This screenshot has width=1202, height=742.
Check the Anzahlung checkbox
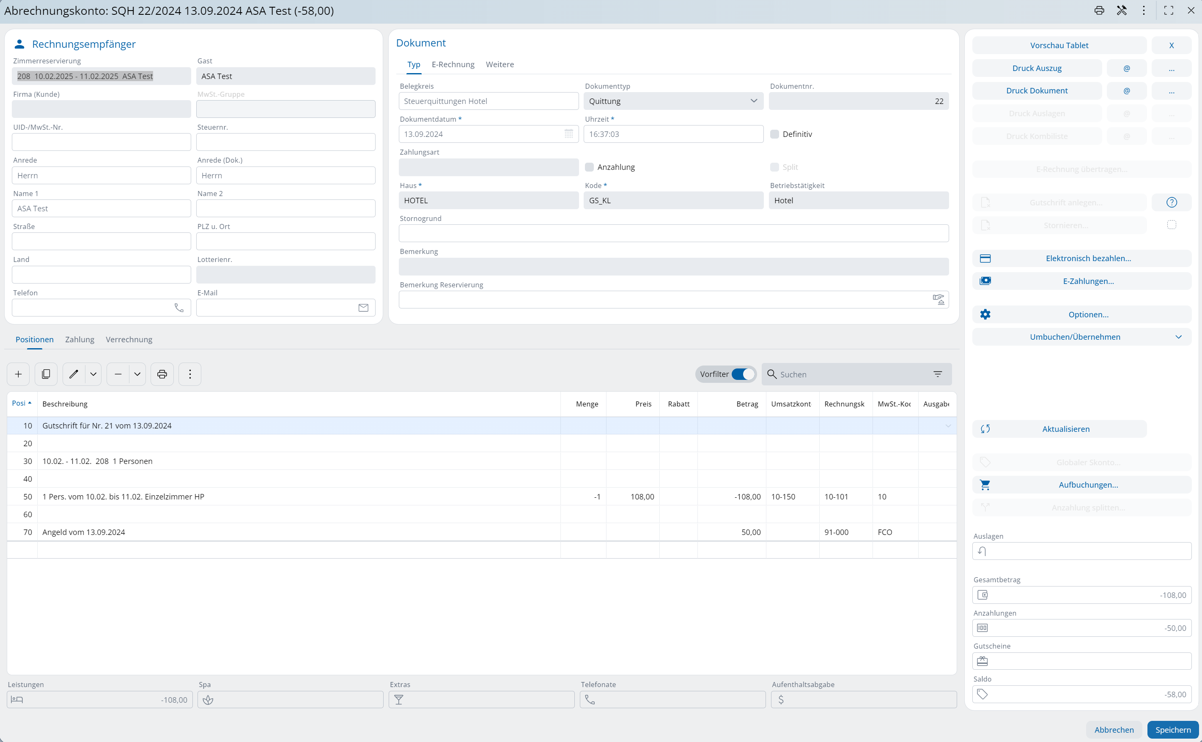click(590, 167)
